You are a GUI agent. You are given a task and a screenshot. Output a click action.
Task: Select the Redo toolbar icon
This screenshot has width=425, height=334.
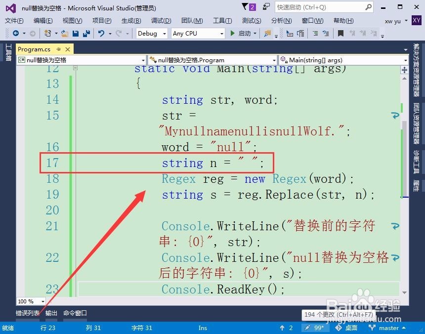point(119,33)
